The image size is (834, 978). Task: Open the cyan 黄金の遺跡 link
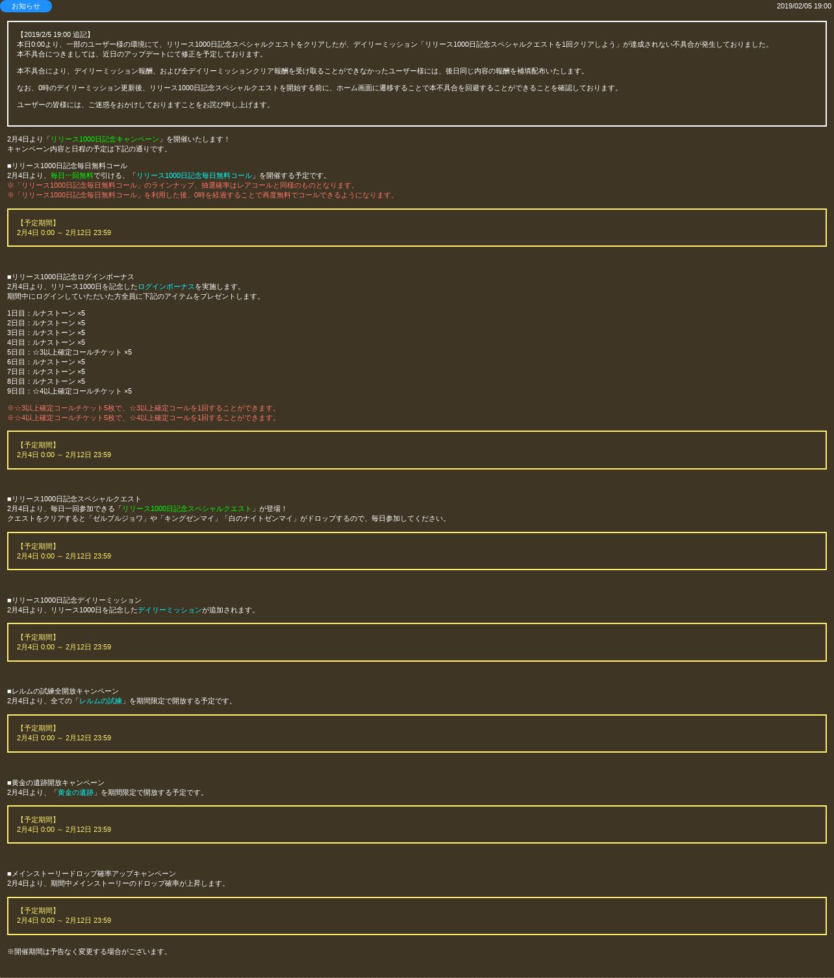click(75, 792)
